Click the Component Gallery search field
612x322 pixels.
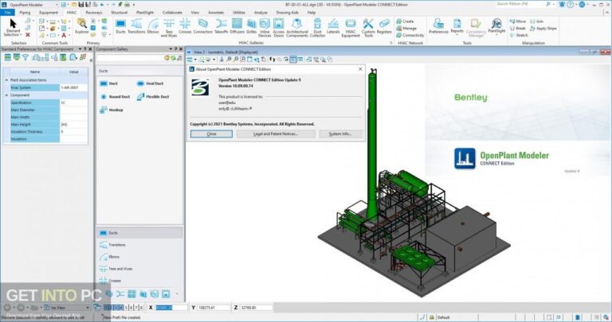(x=131, y=58)
